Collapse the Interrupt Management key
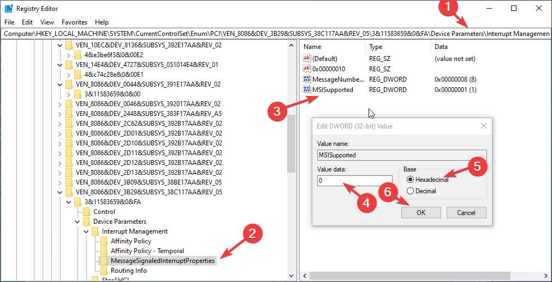 pyautogui.click(x=86, y=231)
